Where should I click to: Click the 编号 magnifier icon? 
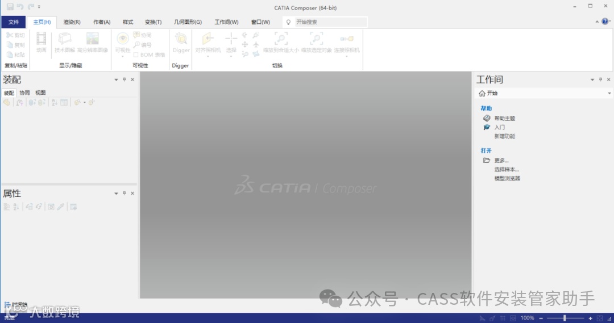tap(136, 45)
